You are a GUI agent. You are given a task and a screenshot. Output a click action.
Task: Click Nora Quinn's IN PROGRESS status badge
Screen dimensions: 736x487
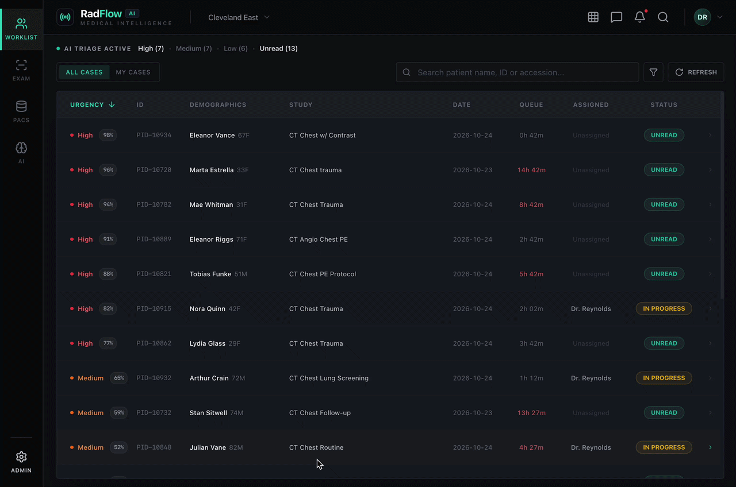(x=664, y=308)
